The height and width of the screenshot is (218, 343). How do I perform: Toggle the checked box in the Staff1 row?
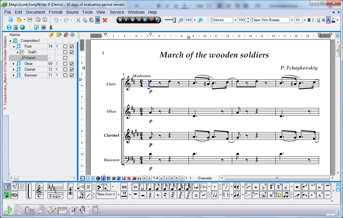[72, 52]
